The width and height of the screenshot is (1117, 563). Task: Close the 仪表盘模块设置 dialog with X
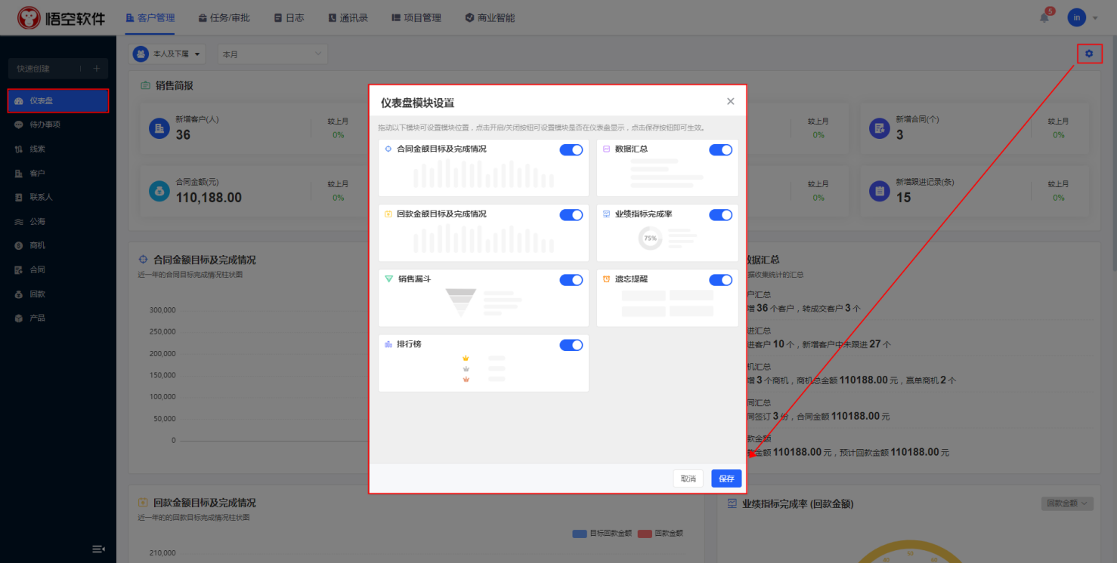(730, 101)
